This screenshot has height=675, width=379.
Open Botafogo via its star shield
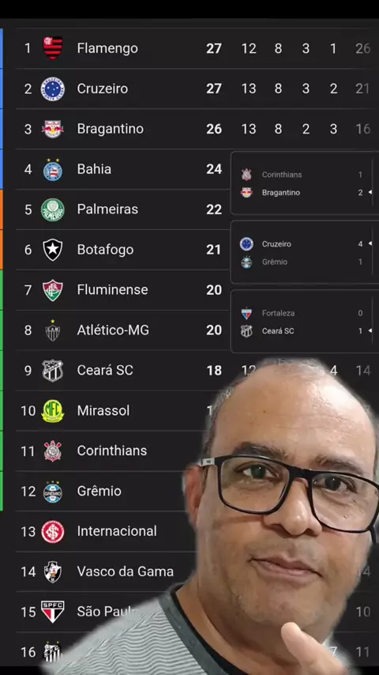coord(53,250)
